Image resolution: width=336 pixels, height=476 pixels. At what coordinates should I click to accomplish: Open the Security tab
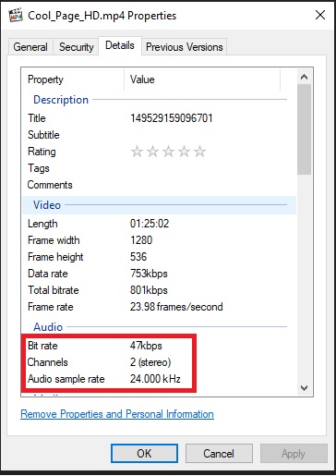(x=76, y=47)
